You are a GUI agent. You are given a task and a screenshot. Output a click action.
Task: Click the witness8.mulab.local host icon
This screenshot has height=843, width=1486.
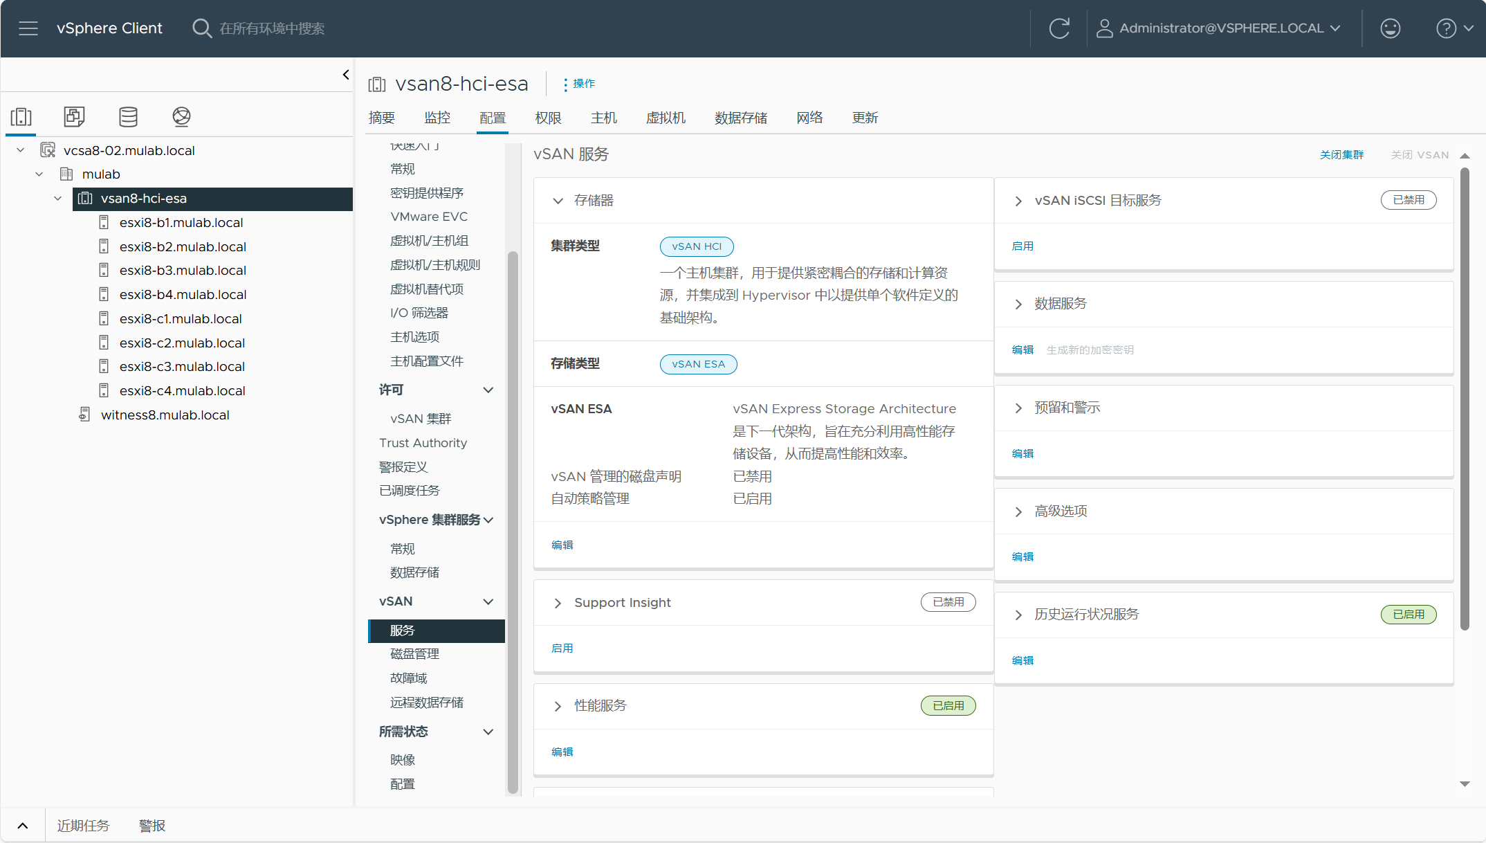(x=84, y=415)
